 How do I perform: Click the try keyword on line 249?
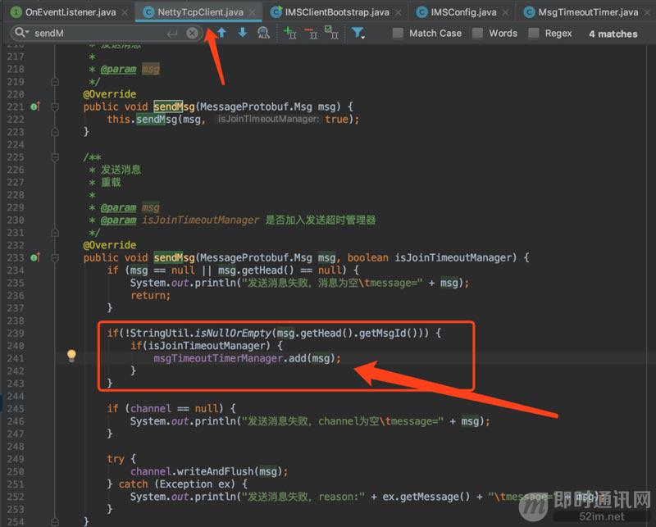click(116, 459)
